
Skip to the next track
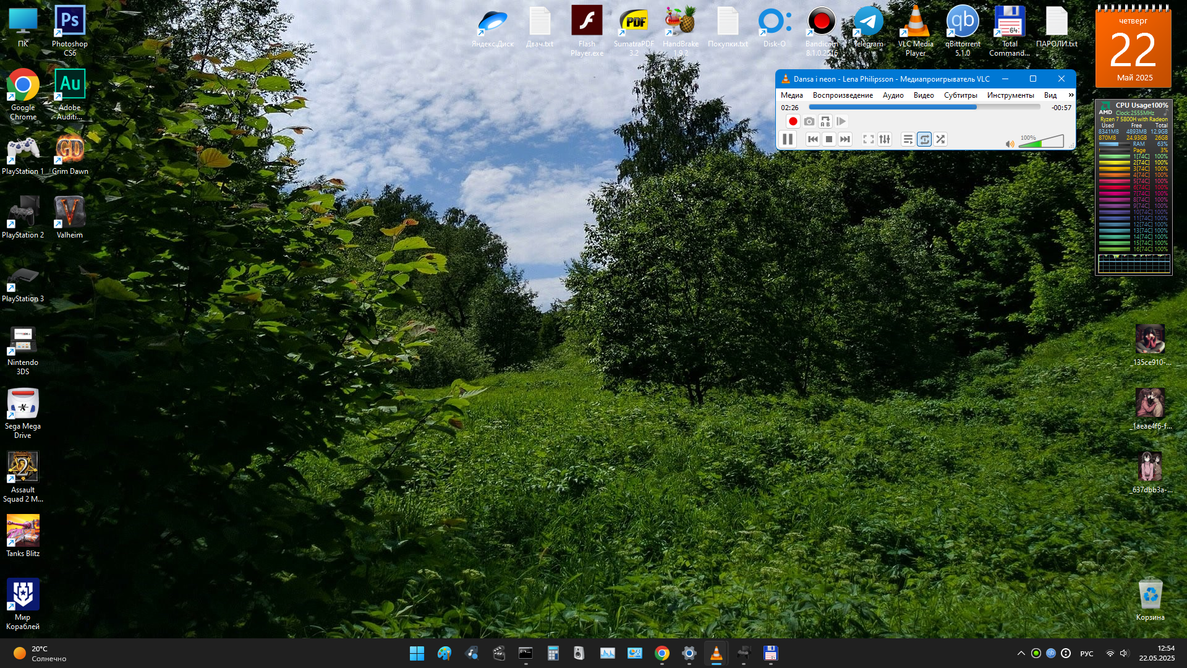point(845,140)
